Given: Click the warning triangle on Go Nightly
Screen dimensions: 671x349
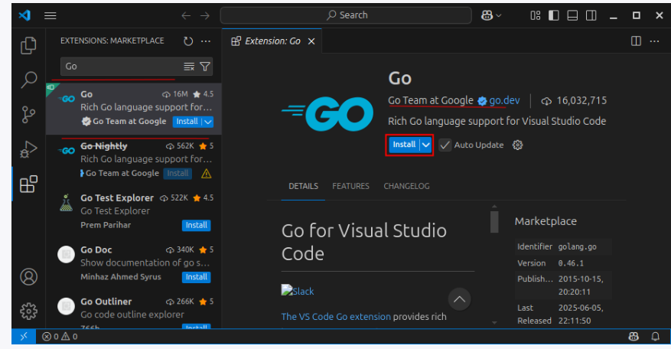Looking at the screenshot, I should tap(207, 174).
